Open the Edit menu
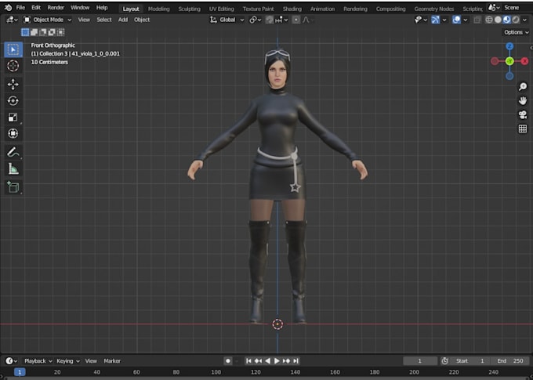Image resolution: width=533 pixels, height=380 pixels. click(36, 8)
